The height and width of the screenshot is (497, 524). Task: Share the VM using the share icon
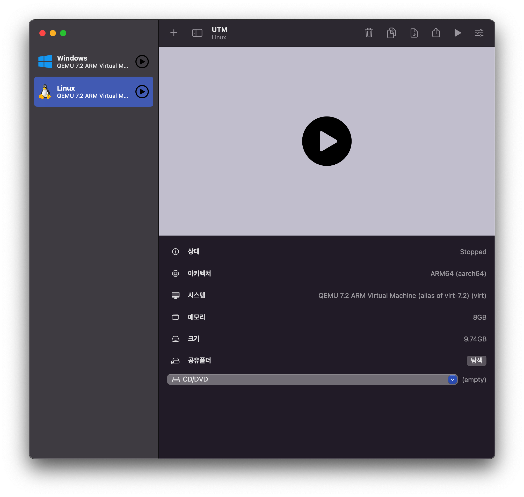(x=436, y=33)
